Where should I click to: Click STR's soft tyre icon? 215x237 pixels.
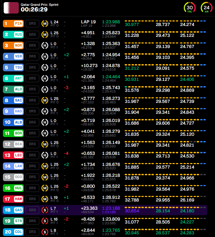45,221
